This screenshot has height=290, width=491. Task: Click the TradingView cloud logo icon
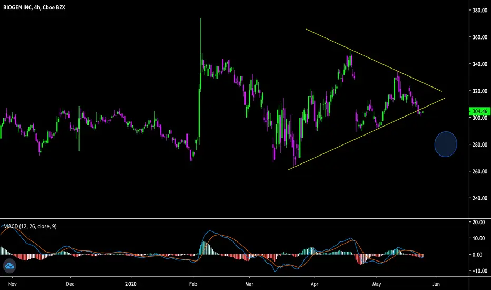tap(9, 266)
